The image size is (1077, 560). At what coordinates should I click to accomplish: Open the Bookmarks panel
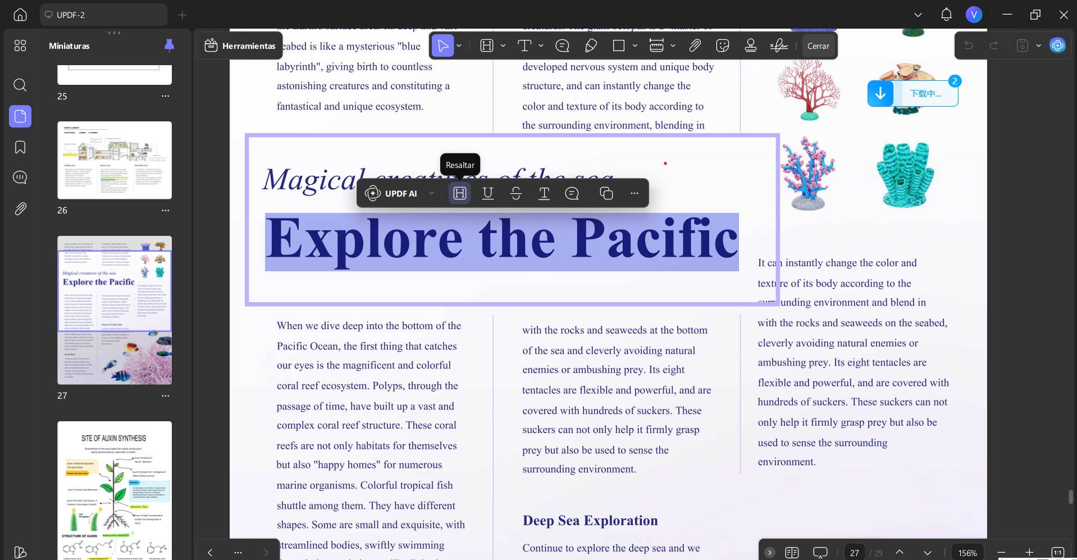(x=20, y=147)
